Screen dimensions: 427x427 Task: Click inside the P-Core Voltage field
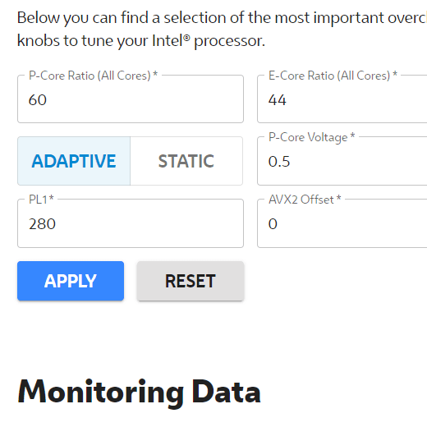[x=342, y=161]
